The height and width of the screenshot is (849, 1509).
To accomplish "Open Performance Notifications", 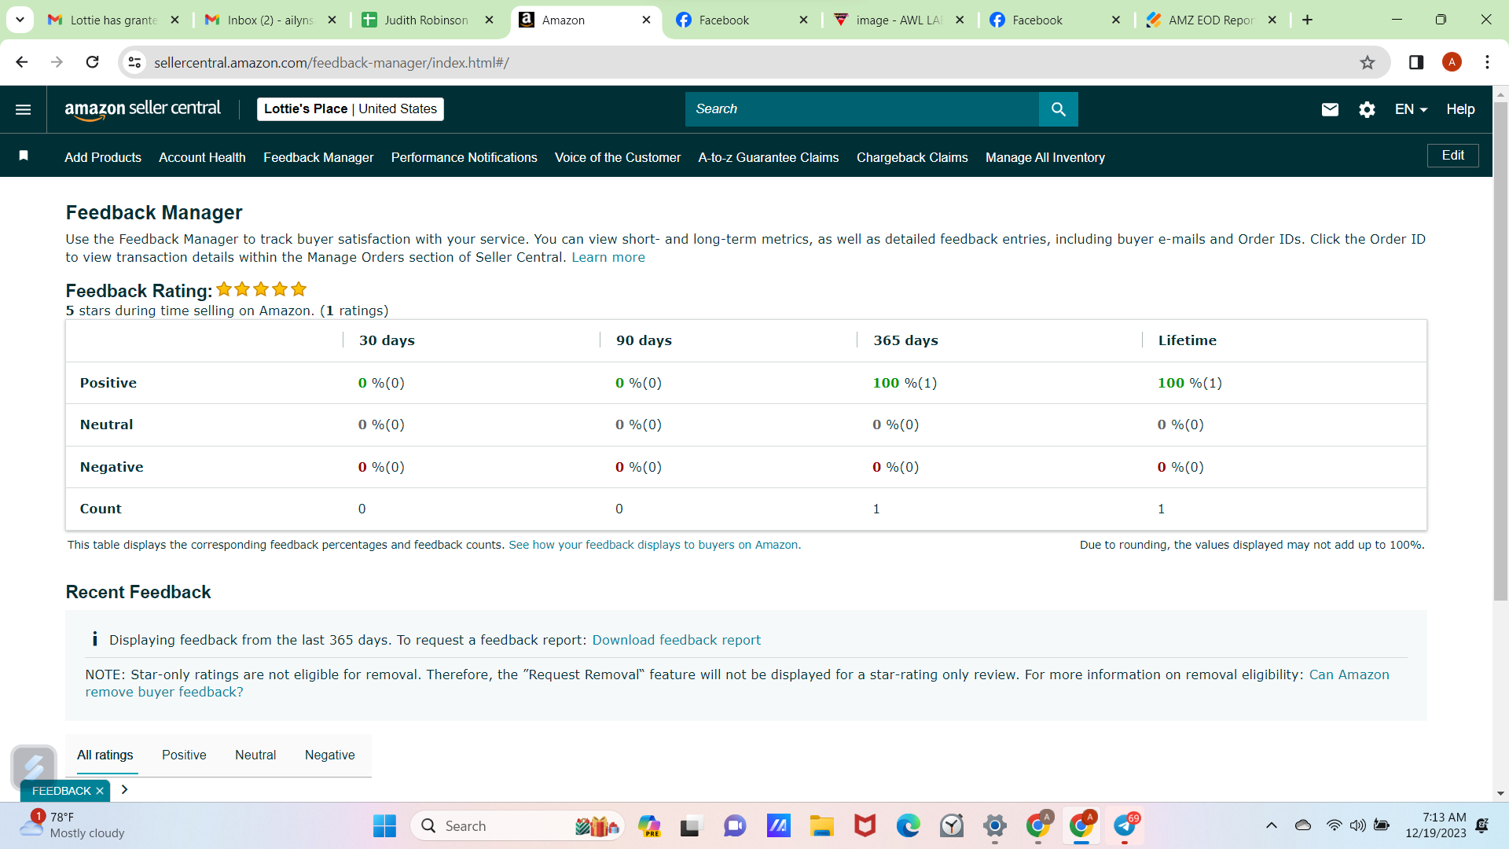I will click(x=464, y=157).
